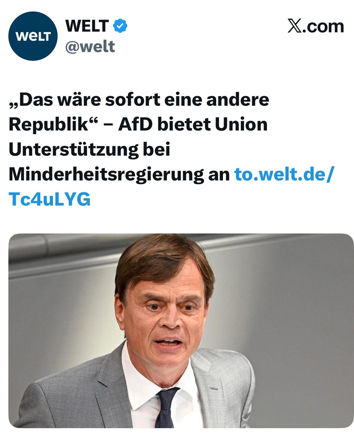354x448 pixels.
Task: Click the speaker's face in the photo
Action: coord(167,316)
